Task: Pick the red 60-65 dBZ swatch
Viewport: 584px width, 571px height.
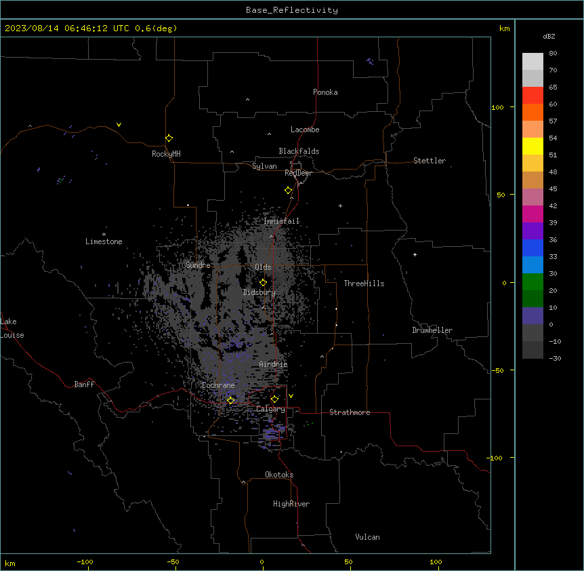Action: coord(533,96)
